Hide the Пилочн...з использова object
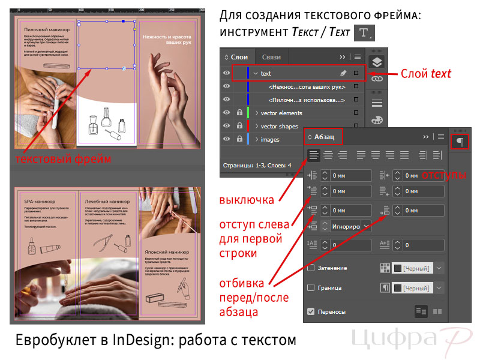 tap(226, 99)
